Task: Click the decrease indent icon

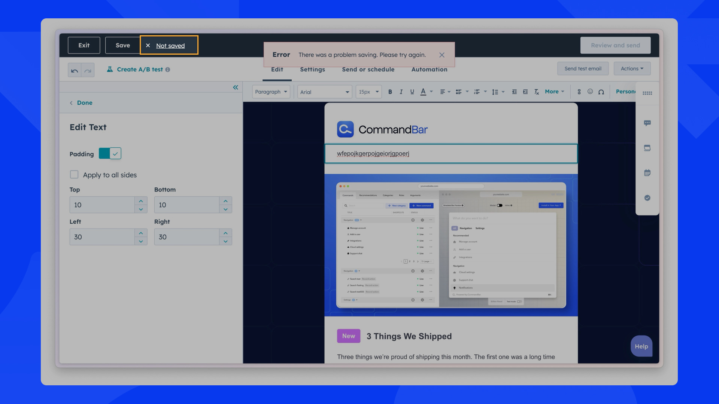Action: (515, 92)
